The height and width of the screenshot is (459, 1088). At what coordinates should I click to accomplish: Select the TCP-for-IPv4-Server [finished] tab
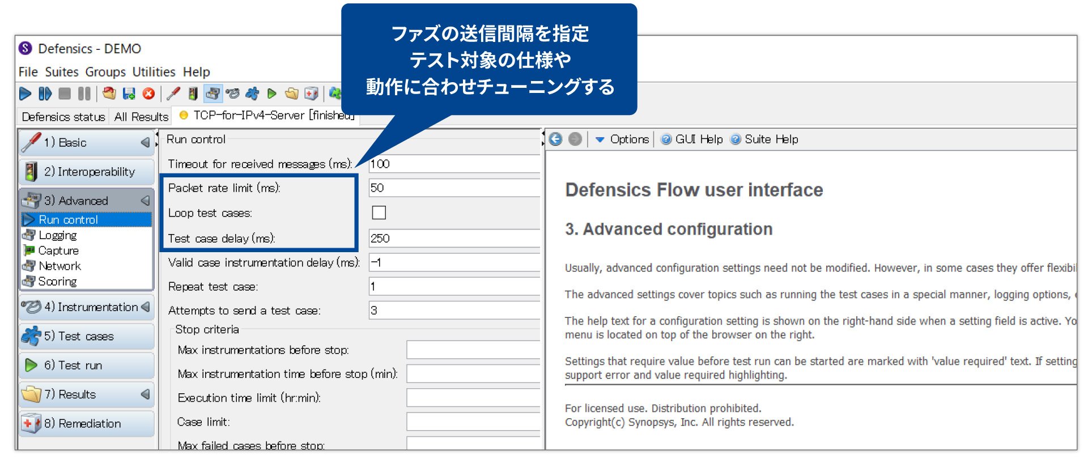(266, 115)
